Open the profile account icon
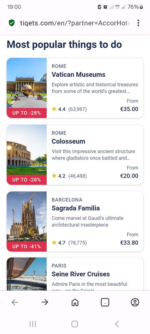This screenshot has height=334, width=150. pos(135,302)
